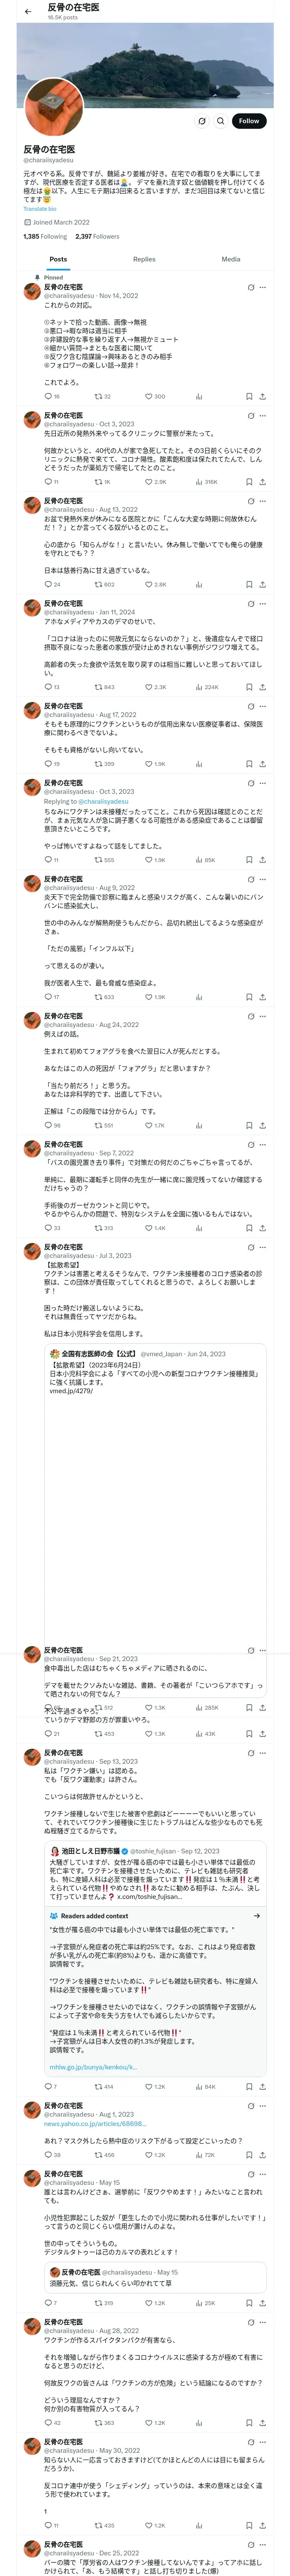Image resolution: width=290 pixels, height=2576 pixels.
Task: Switch to the Media tab
Action: pyautogui.click(x=230, y=259)
